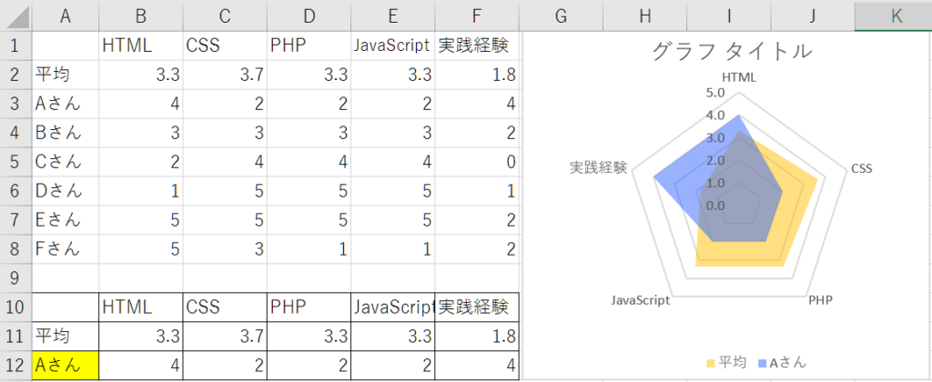
Task: Click the JavaScript axis label in chart
Action: [640, 299]
